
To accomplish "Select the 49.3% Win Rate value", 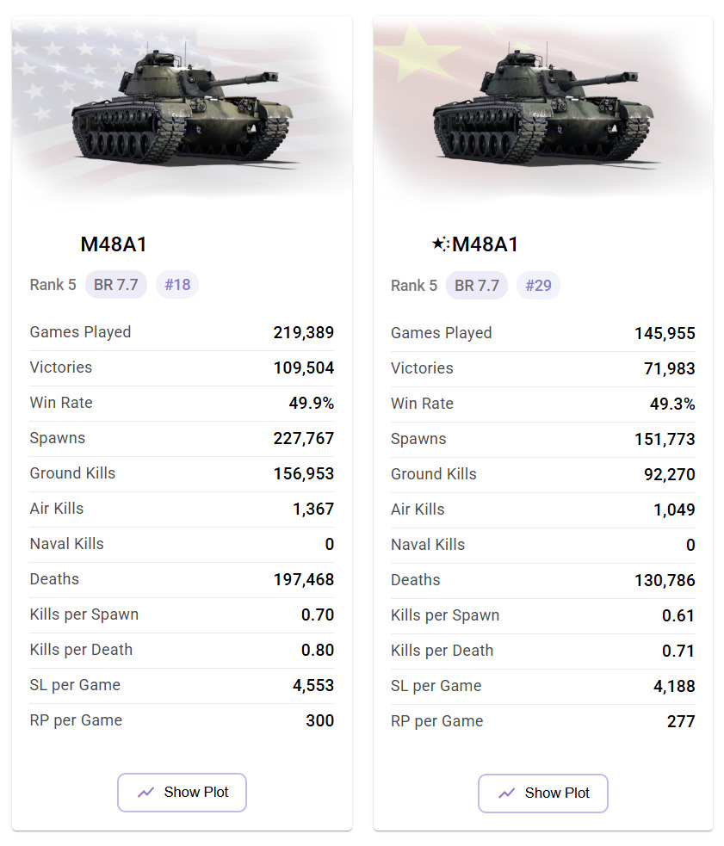I will (x=672, y=404).
